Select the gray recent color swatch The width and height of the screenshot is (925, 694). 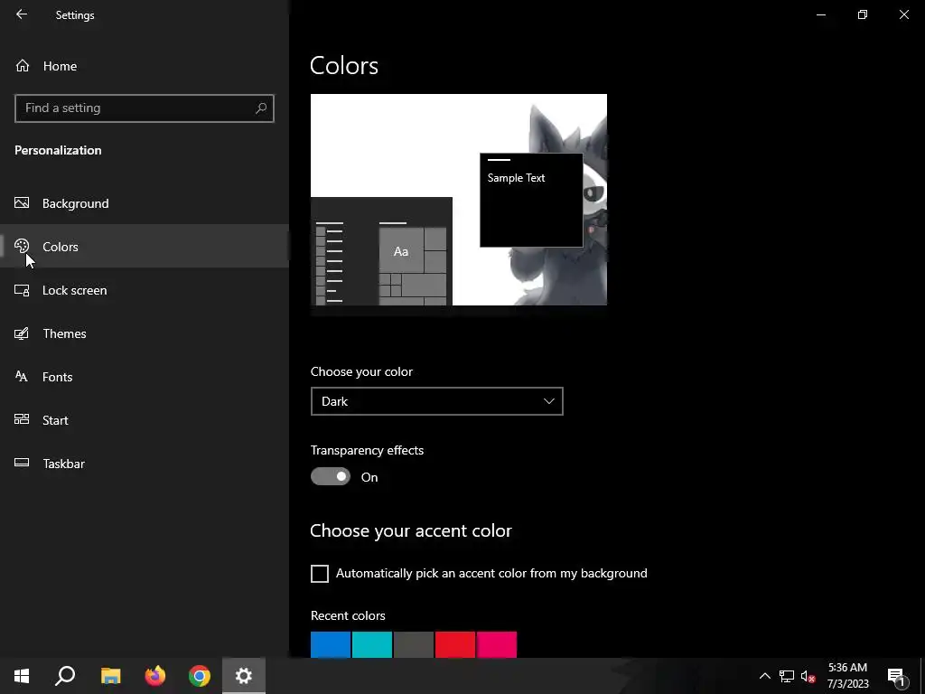click(x=414, y=644)
